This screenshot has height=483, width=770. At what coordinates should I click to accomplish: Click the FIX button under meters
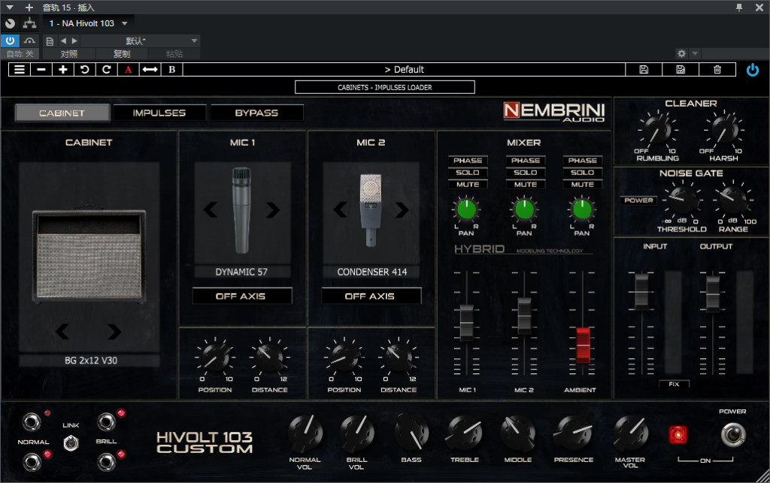(x=674, y=384)
